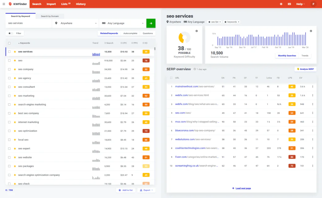Run the search with the green arrow button
The width and height of the screenshot is (322, 198).
151,23
